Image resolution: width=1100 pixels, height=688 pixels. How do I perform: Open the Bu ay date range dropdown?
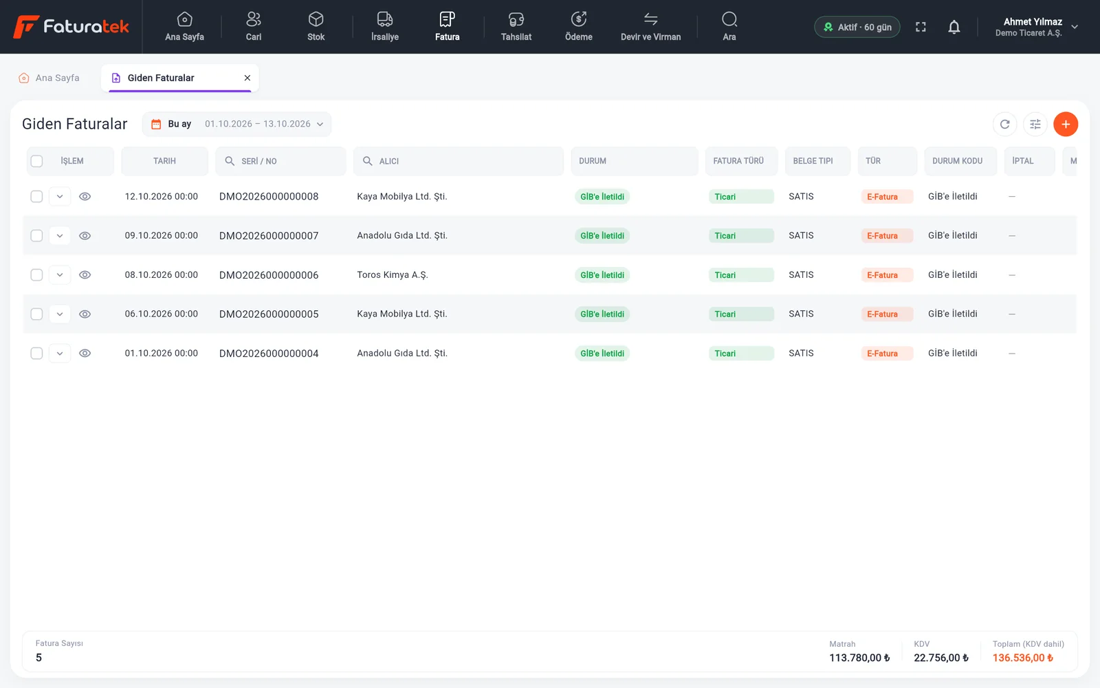pos(237,124)
